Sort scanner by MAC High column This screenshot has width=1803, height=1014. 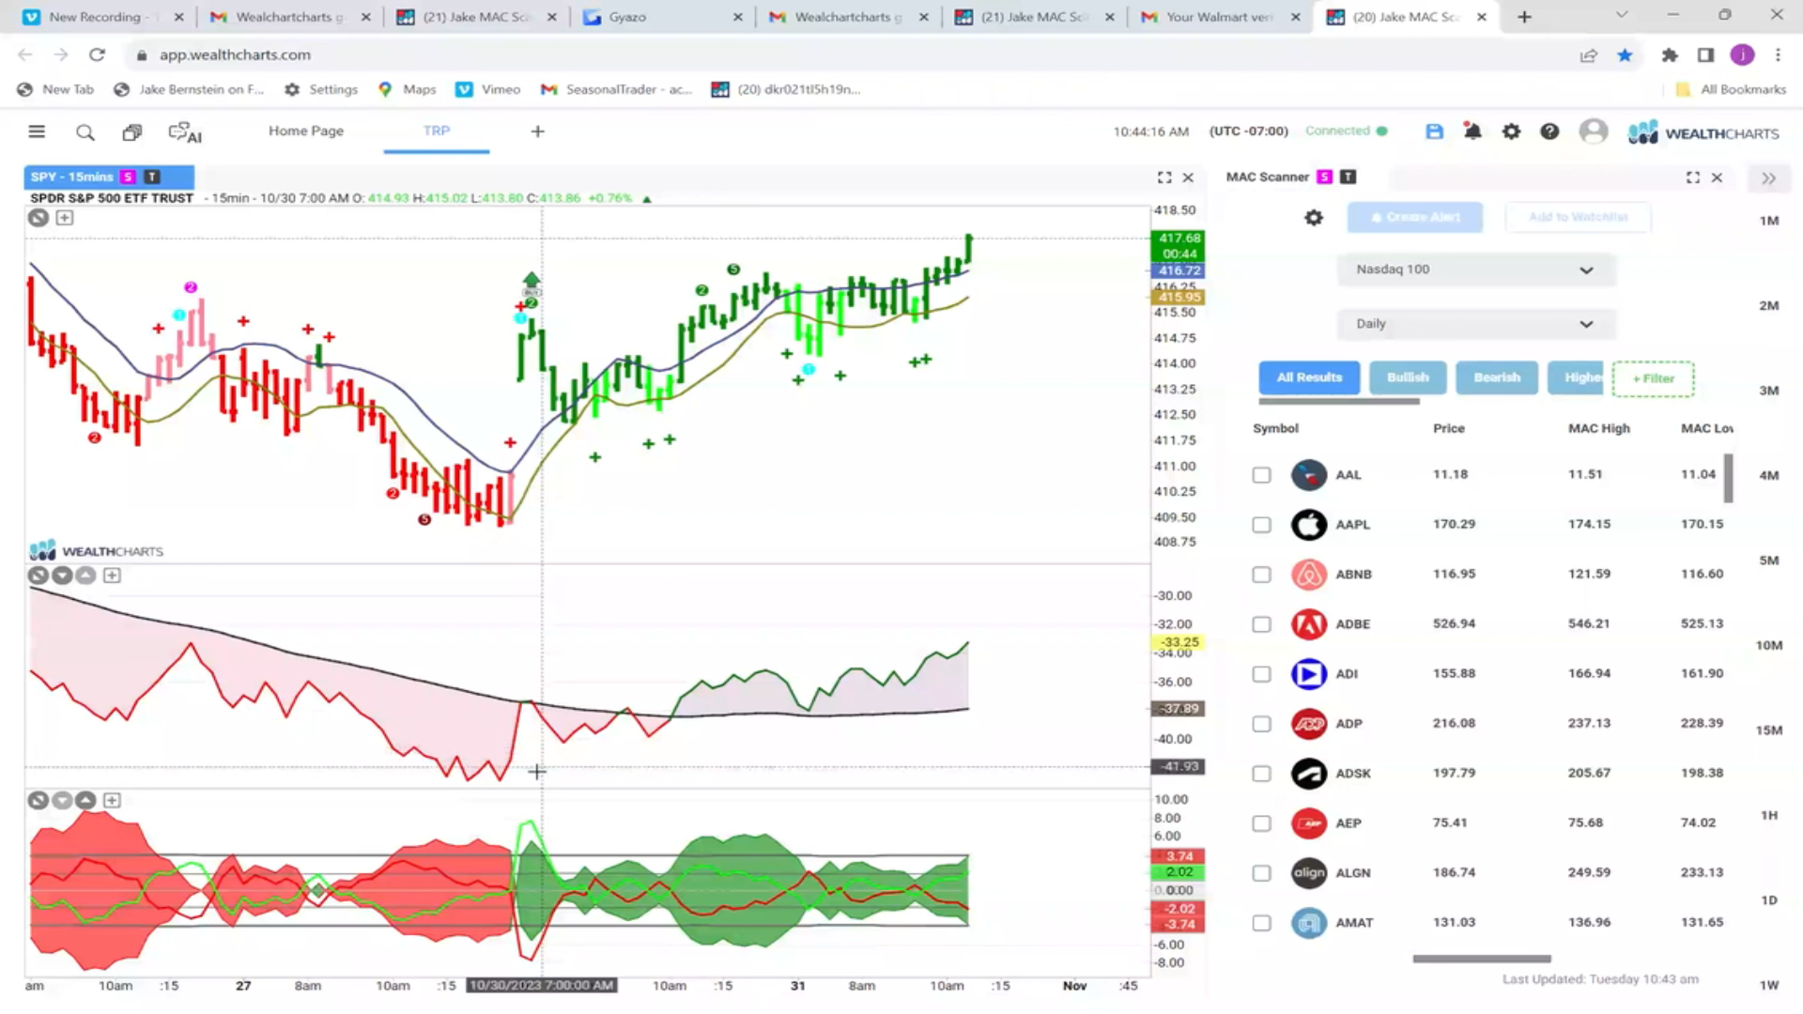(x=1598, y=429)
